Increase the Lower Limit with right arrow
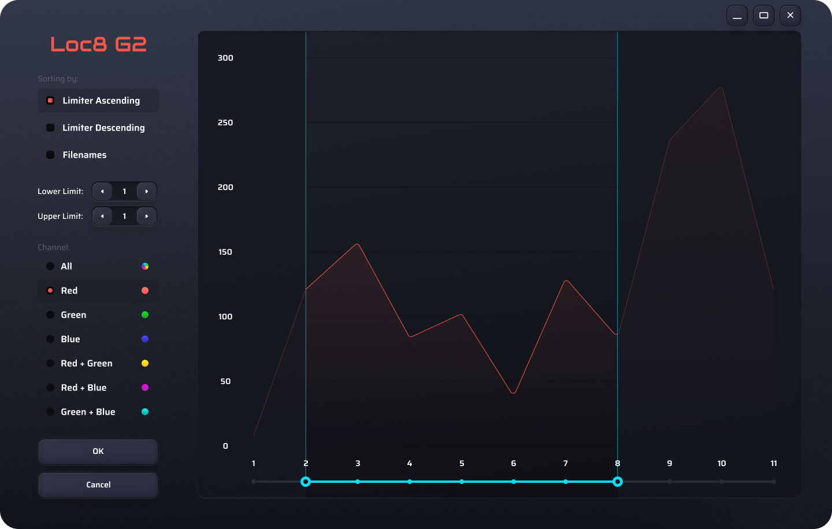 pos(147,191)
